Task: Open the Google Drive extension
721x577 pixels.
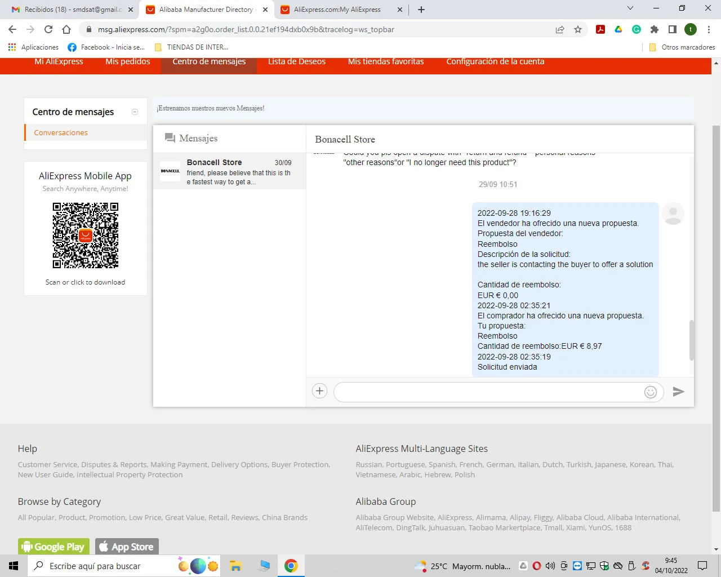Action: (x=618, y=29)
